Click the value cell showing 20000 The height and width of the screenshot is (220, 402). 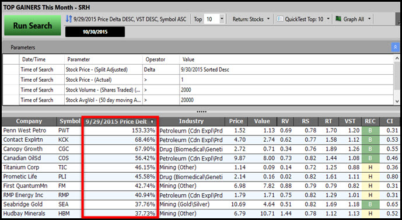[x=286, y=100]
